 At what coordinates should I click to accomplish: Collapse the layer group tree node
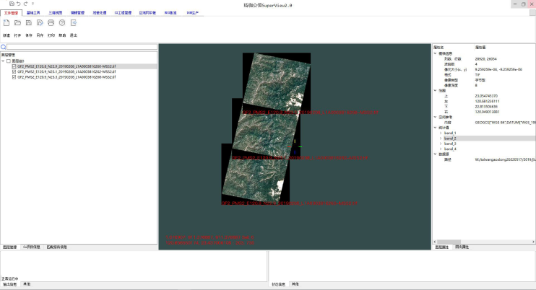click(x=3, y=61)
